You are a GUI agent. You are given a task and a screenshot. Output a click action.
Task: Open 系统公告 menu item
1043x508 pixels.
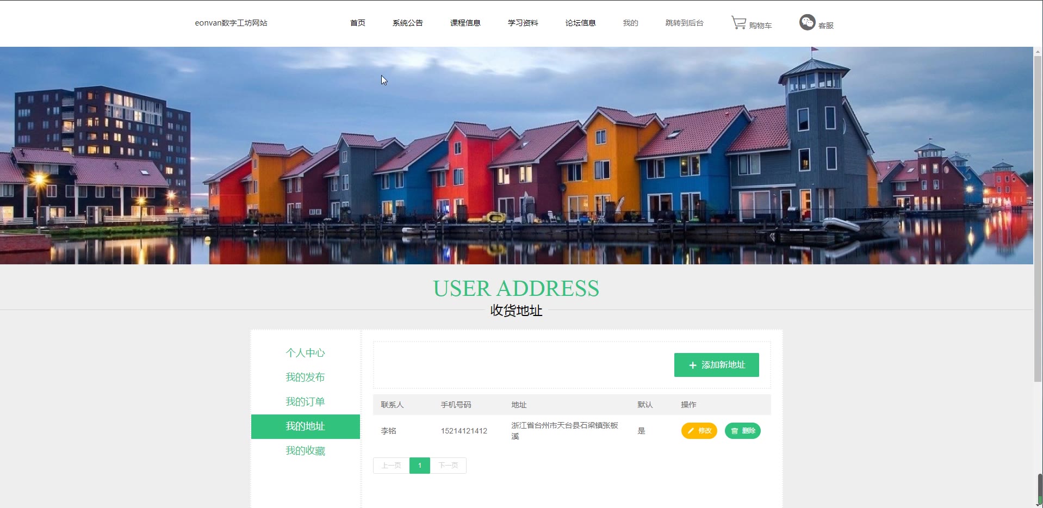(x=408, y=23)
